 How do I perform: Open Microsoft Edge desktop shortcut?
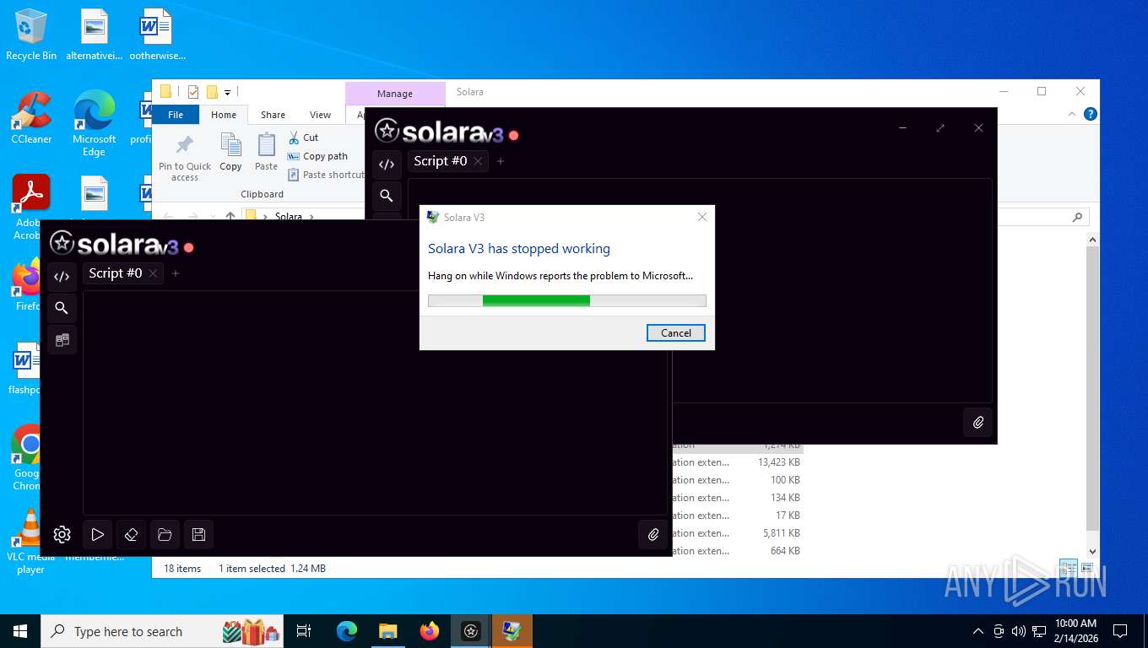click(94, 123)
